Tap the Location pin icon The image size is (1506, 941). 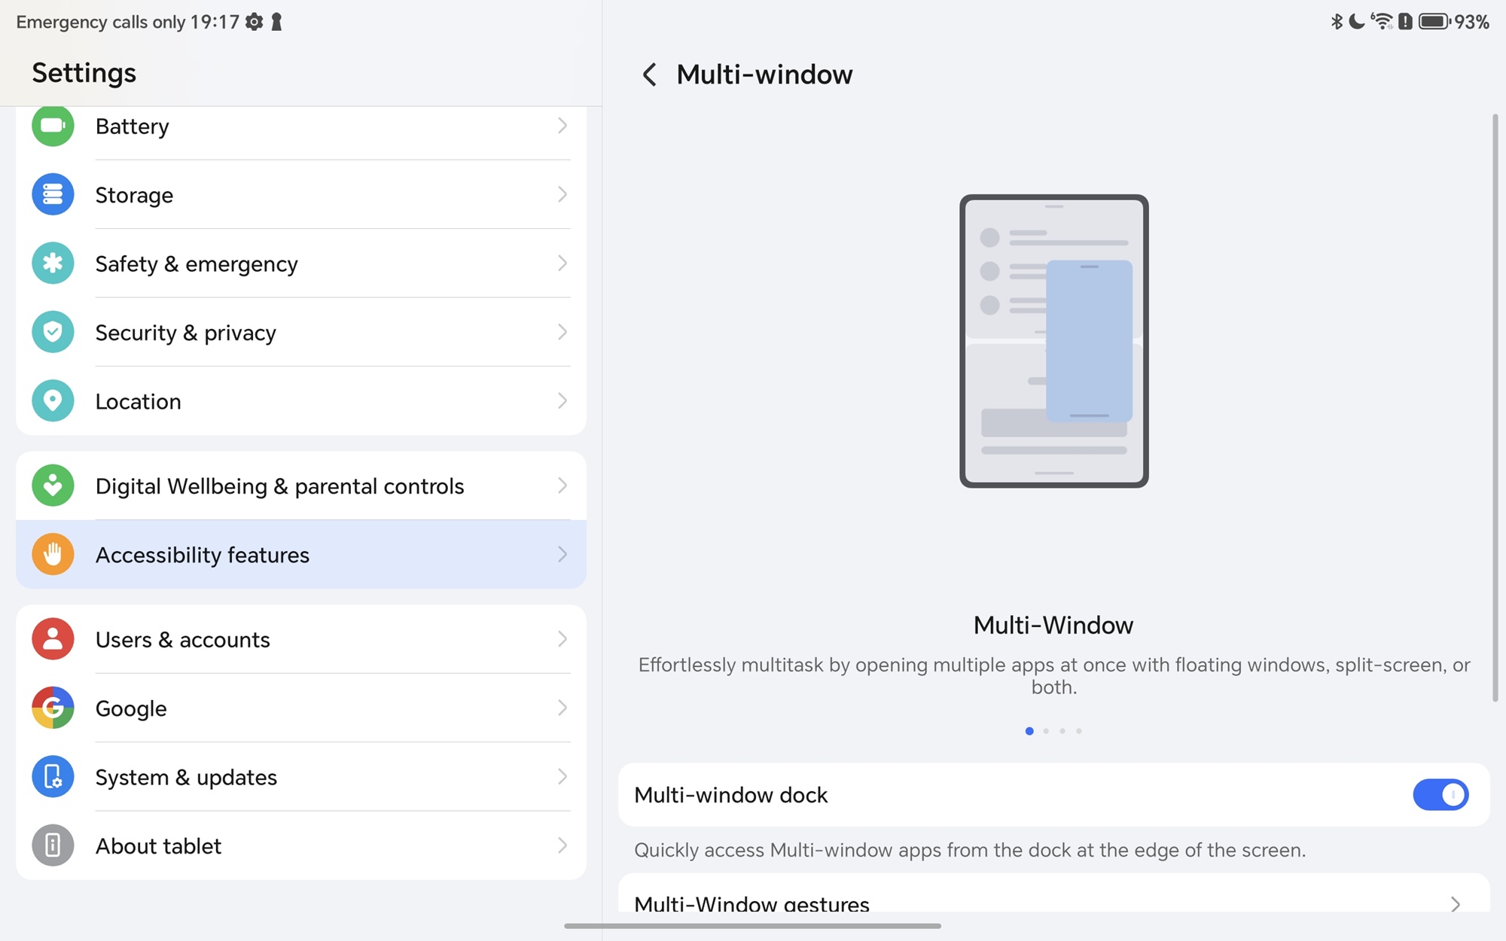(x=53, y=400)
